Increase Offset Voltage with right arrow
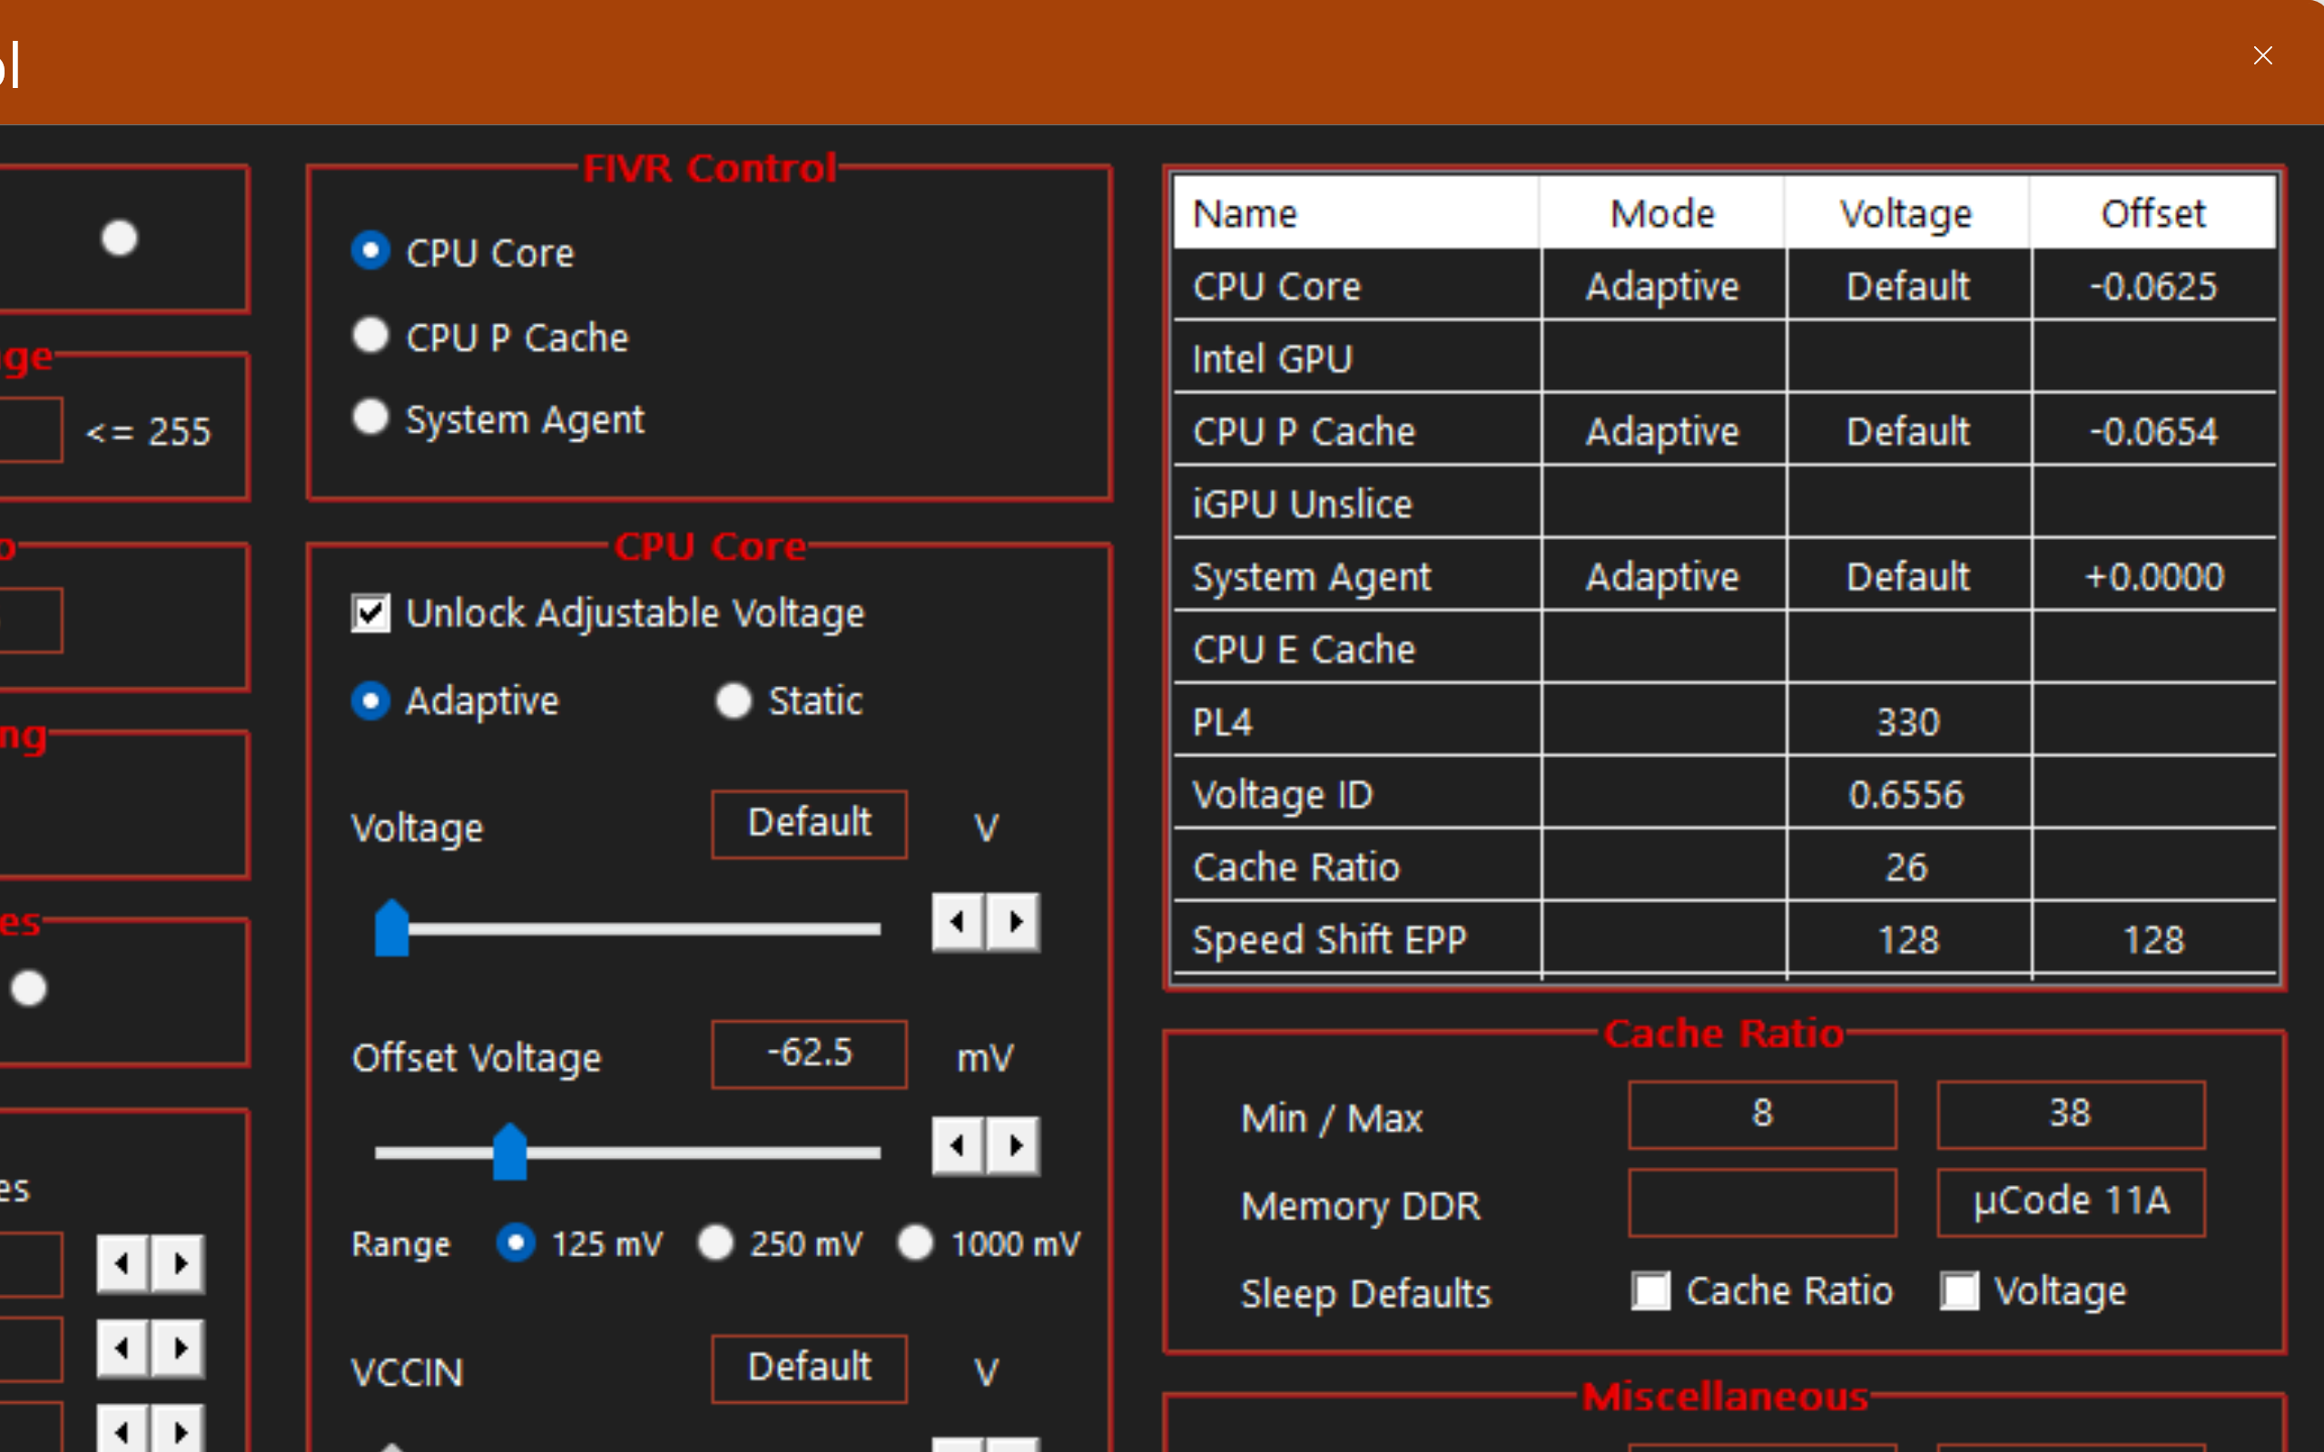 pos(1014,1144)
